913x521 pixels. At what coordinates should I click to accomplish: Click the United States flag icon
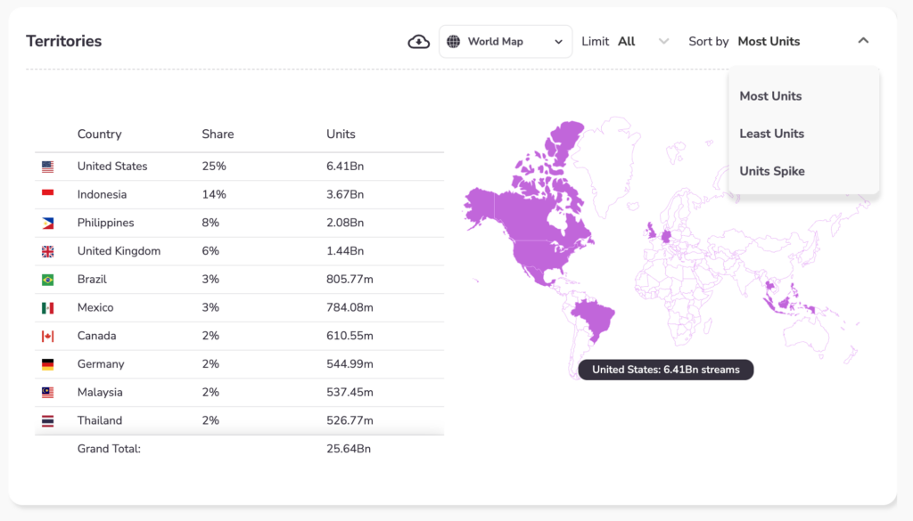[x=47, y=167]
